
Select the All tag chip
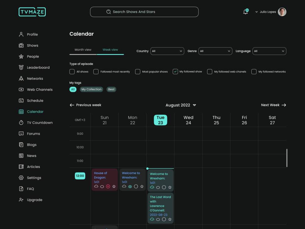point(73,89)
